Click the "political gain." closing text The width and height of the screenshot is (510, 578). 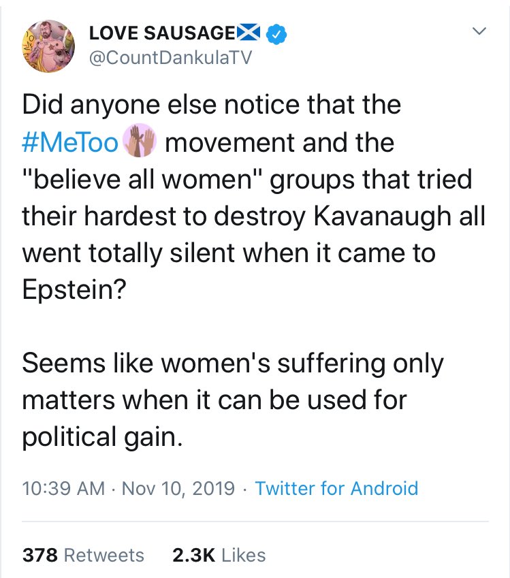(x=103, y=437)
